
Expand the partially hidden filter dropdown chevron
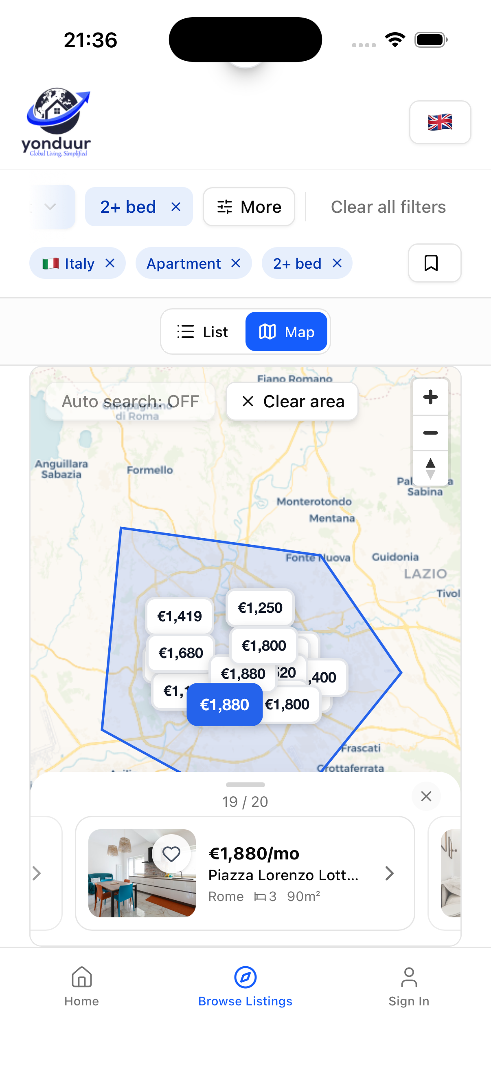[50, 207]
